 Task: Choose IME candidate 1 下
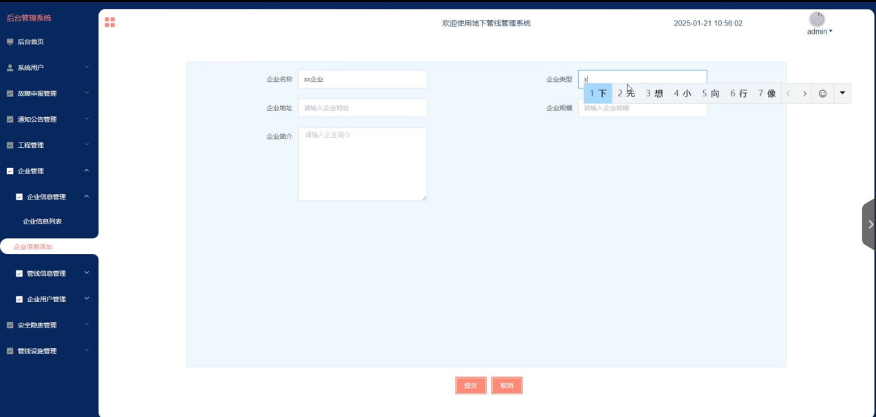(x=598, y=94)
